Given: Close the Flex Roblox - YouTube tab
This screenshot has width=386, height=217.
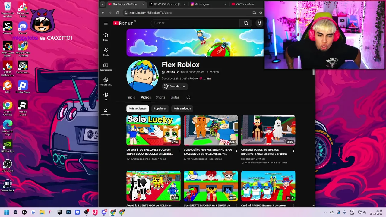Looking at the screenshot, I should [x=143, y=4].
